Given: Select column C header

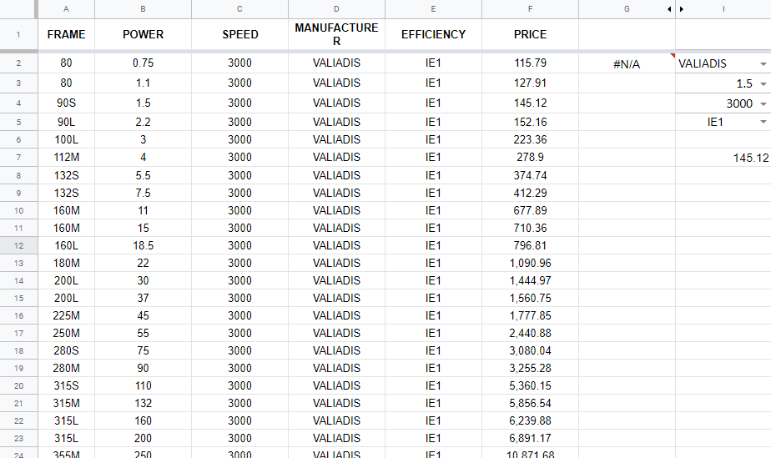Looking at the screenshot, I should (x=240, y=9).
